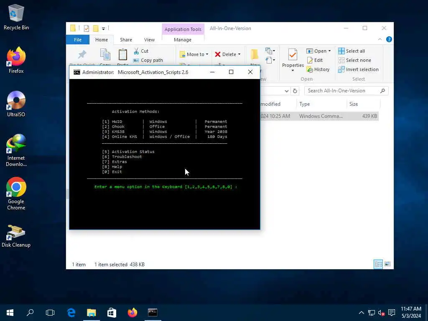Launch Firefox from the desktop shortcut
This screenshot has height=321, width=428.
click(x=16, y=60)
